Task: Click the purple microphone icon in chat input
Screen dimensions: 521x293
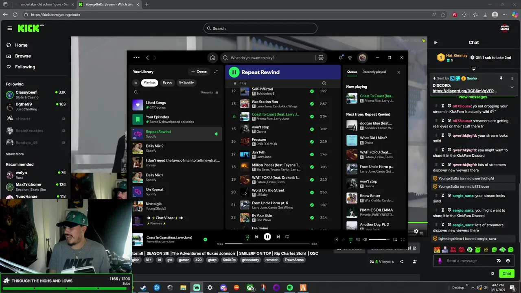Action: pyautogui.click(x=440, y=261)
